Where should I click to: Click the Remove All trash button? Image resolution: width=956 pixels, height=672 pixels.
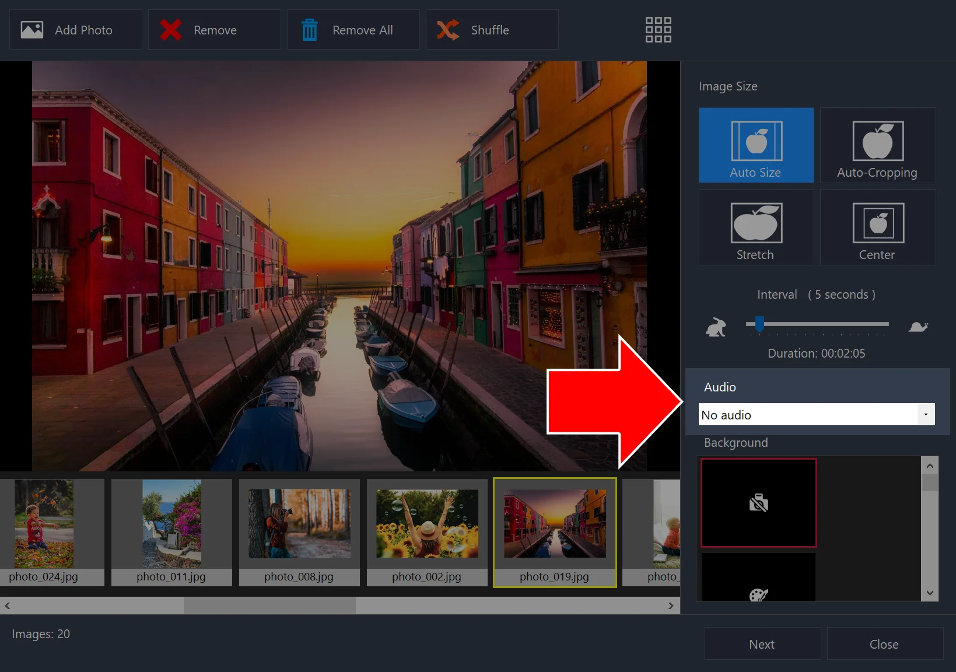point(353,30)
